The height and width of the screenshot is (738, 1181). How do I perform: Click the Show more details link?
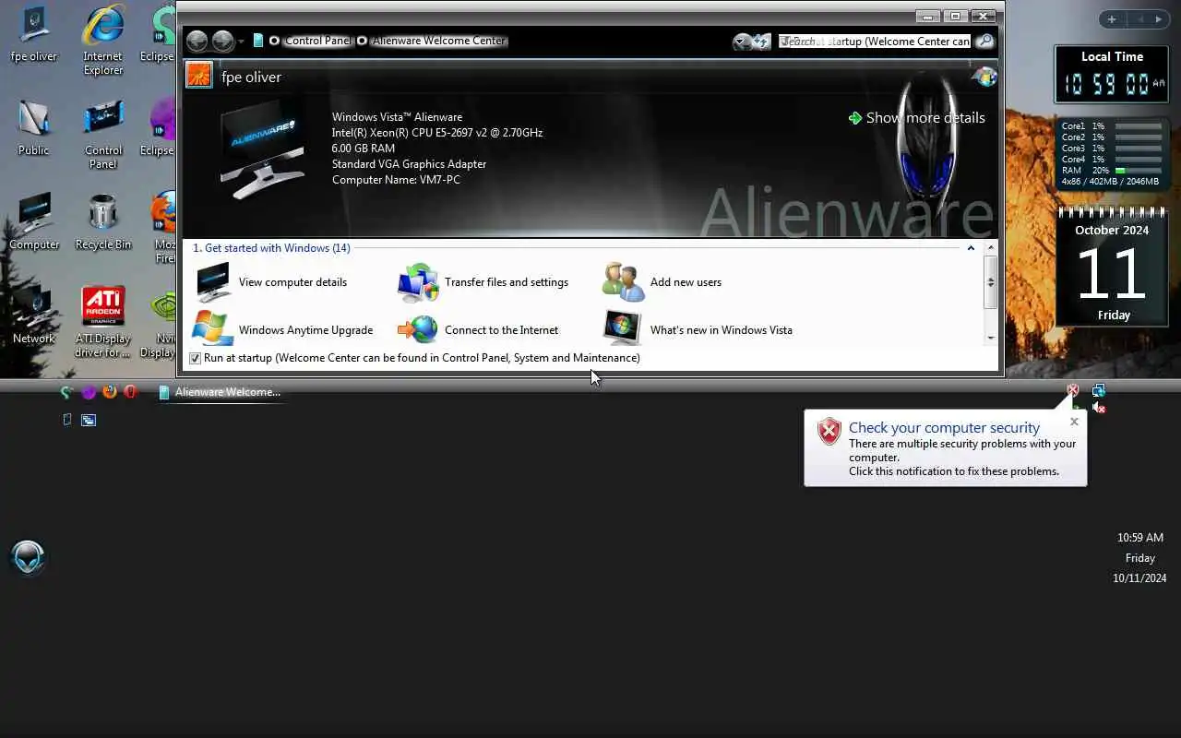coord(925,118)
